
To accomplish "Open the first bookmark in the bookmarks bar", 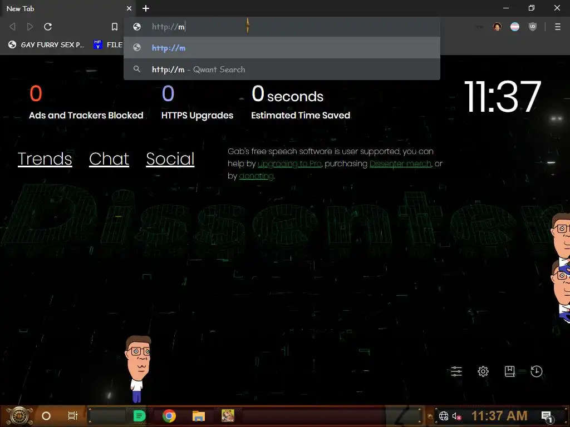I will pyautogui.click(x=46, y=44).
